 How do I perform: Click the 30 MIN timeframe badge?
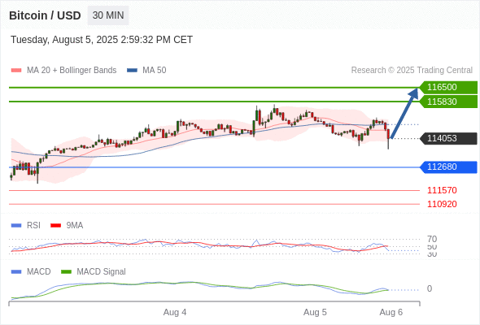[x=108, y=15]
